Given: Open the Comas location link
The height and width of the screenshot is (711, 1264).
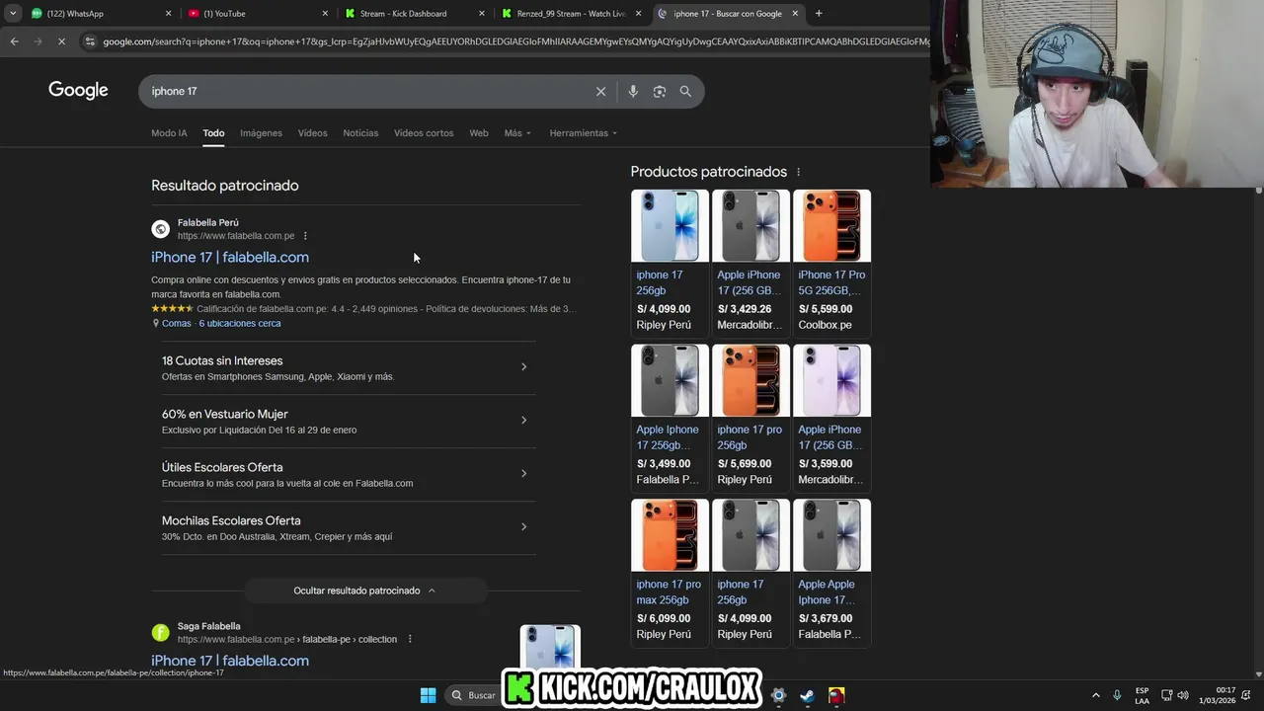Looking at the screenshot, I should tap(177, 323).
